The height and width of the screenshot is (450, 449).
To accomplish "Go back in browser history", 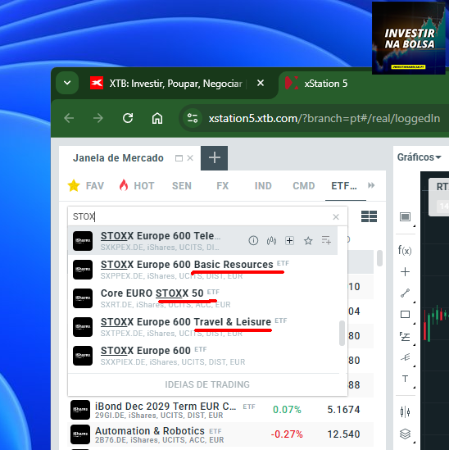I will 69,118.
